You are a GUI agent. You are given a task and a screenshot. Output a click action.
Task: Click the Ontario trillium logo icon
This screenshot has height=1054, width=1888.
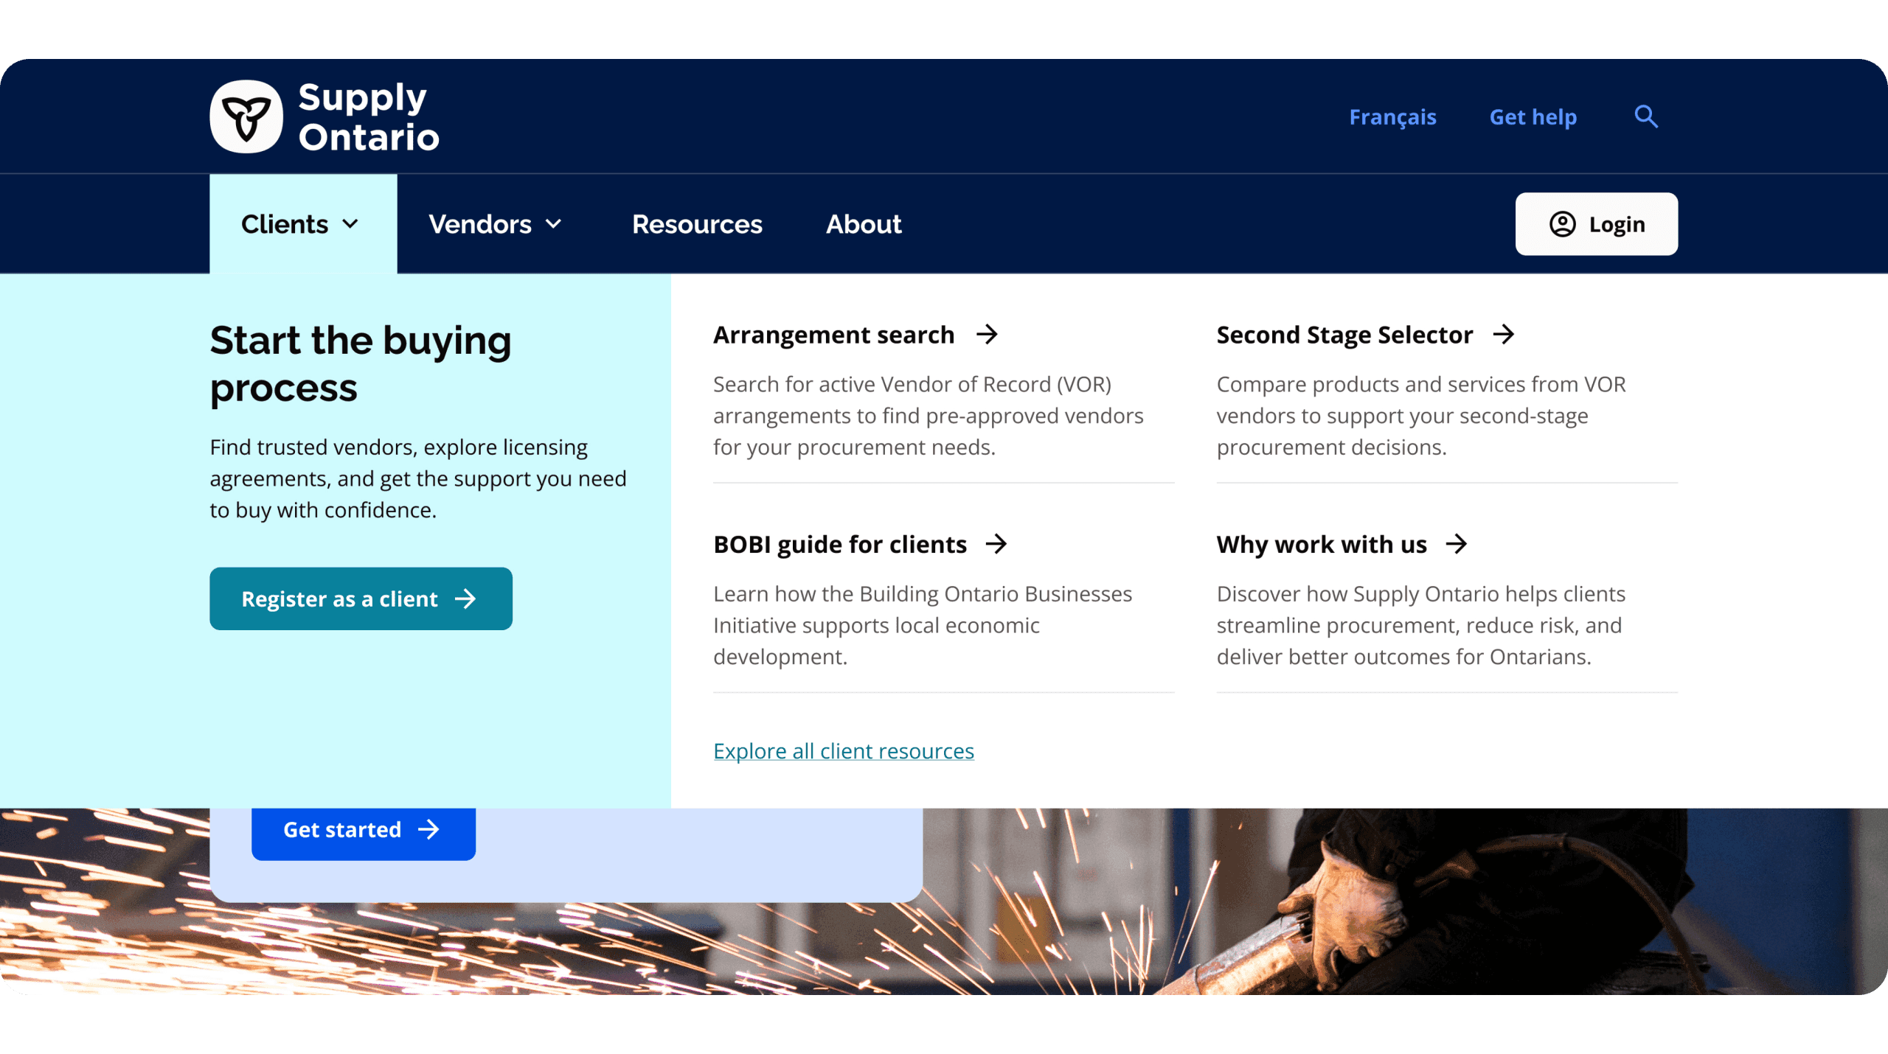pyautogui.click(x=246, y=116)
